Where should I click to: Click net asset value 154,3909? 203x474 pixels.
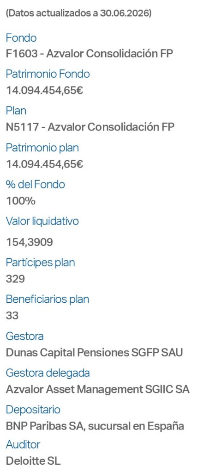[29, 242]
